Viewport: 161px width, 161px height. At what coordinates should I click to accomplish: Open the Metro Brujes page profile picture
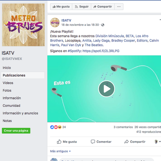pos(23,25)
